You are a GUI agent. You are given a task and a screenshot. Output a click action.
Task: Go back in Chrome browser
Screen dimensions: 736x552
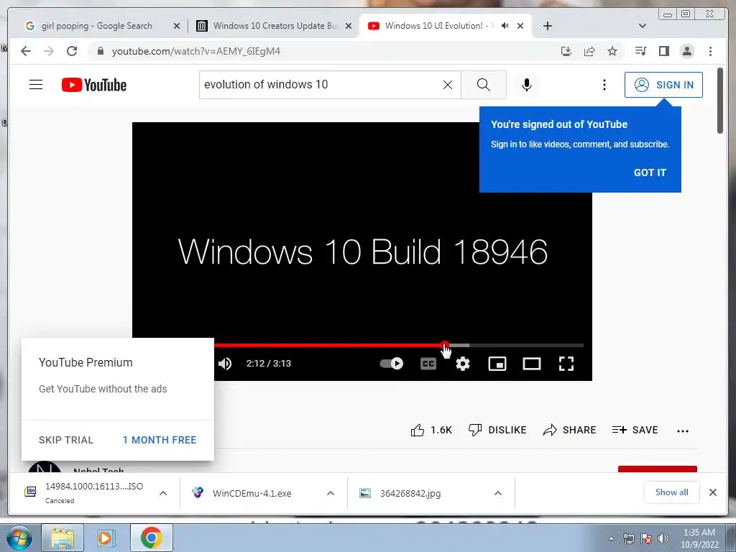pos(26,51)
